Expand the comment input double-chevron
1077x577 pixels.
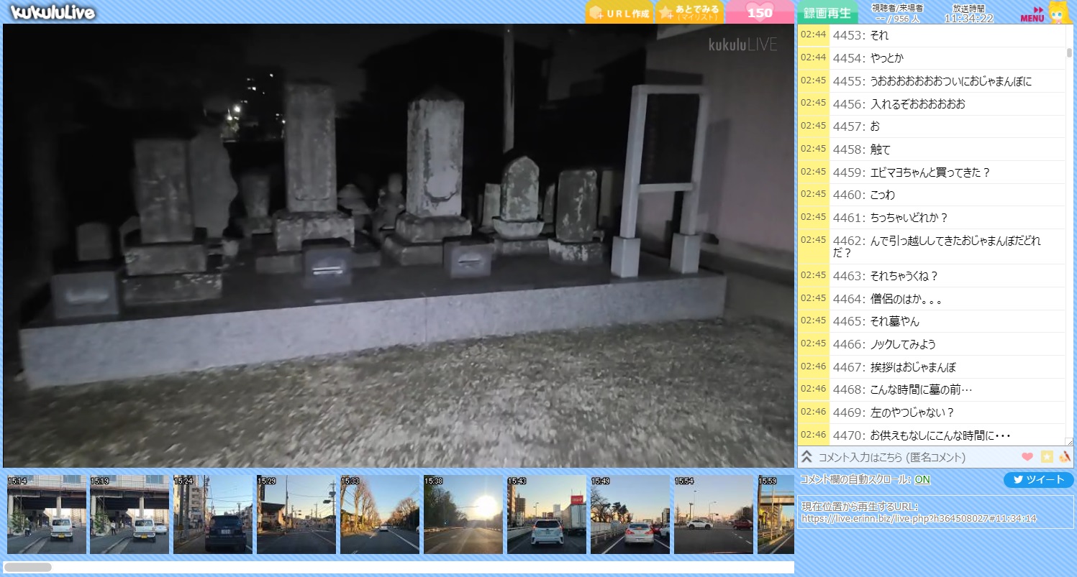(x=806, y=457)
